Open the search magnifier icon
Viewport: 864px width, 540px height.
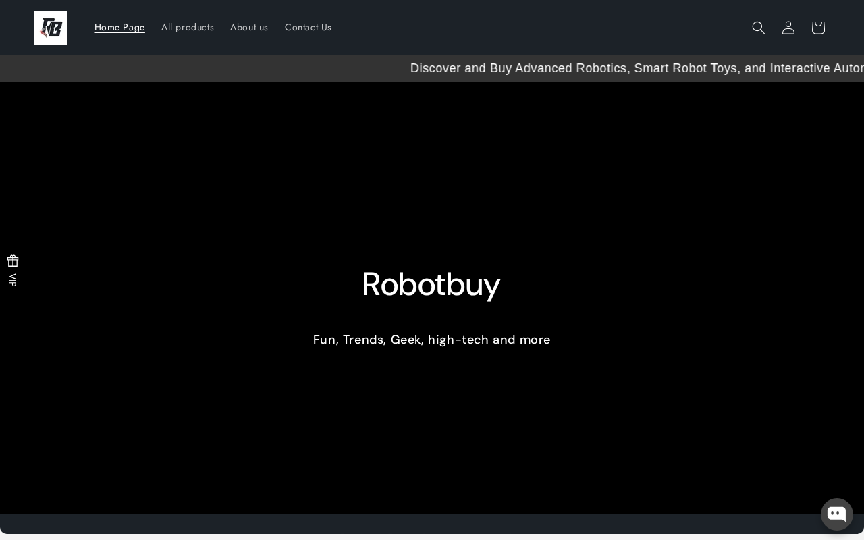pos(759,28)
